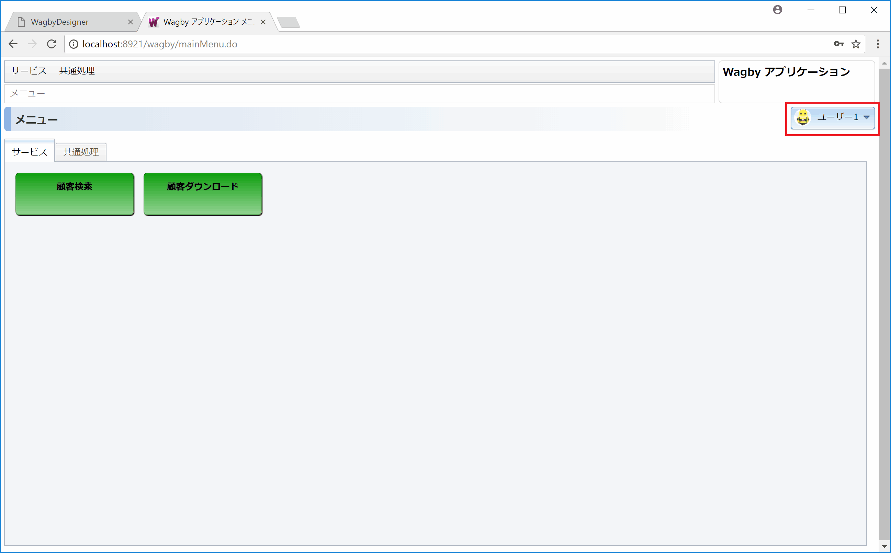
Task: Bookmark this page with the star icon
Action: click(x=856, y=44)
